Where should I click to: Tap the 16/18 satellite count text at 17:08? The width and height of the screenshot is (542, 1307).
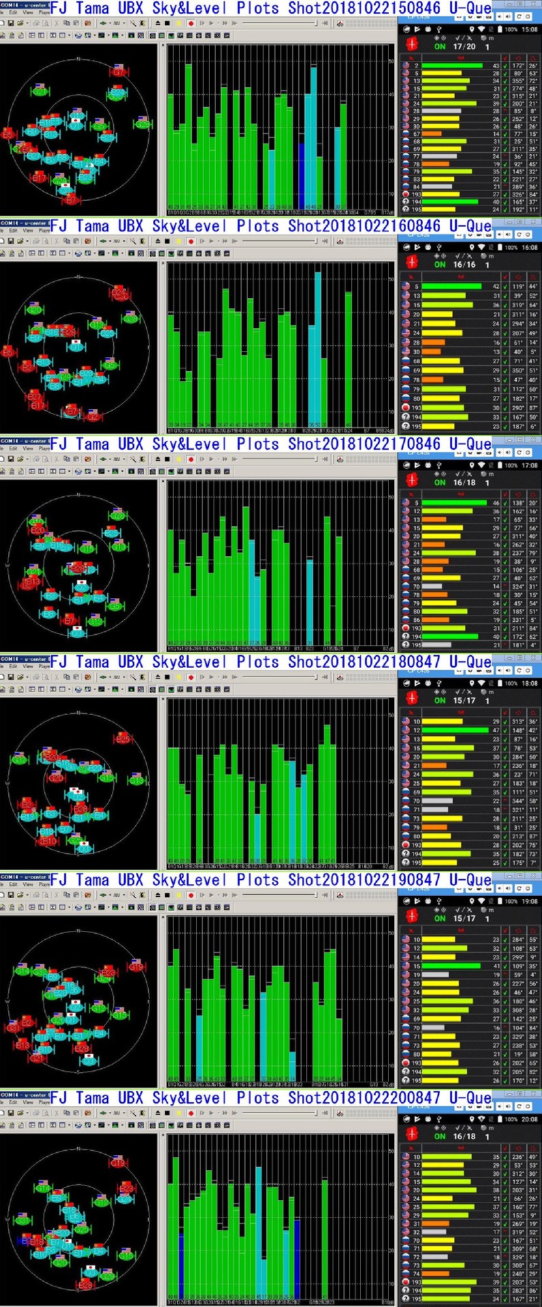(464, 482)
